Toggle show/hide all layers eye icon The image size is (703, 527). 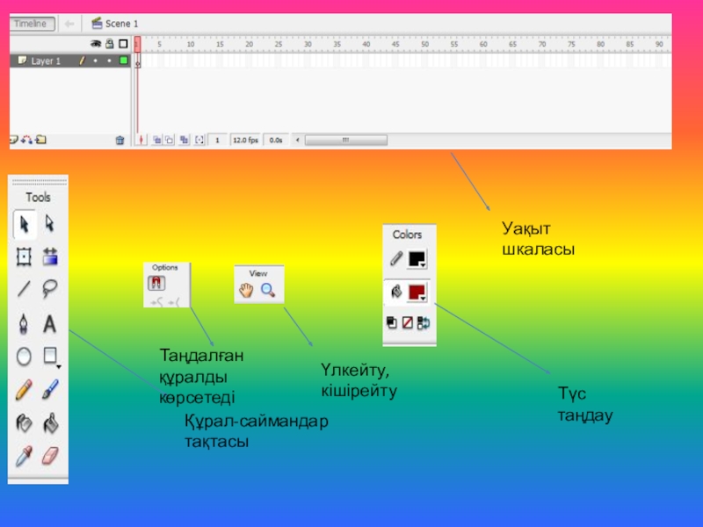pos(96,44)
